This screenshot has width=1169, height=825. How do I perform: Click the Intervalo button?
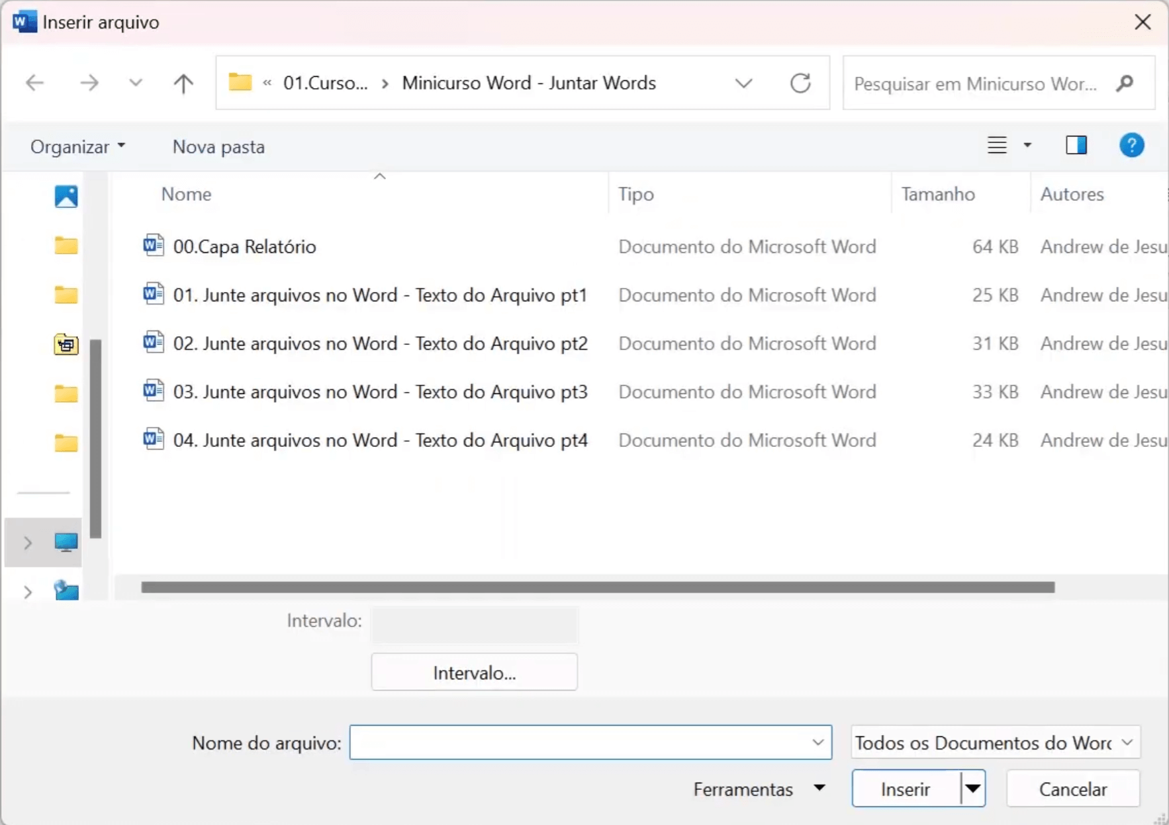coord(474,671)
